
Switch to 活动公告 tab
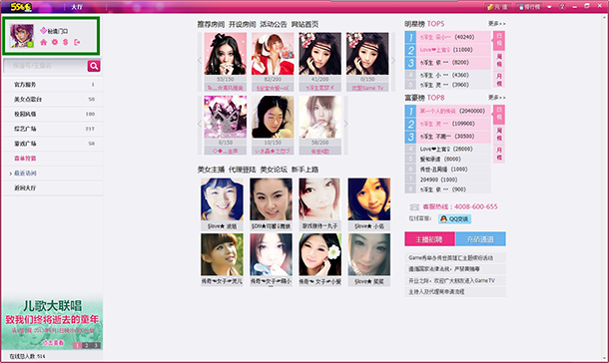(x=274, y=24)
